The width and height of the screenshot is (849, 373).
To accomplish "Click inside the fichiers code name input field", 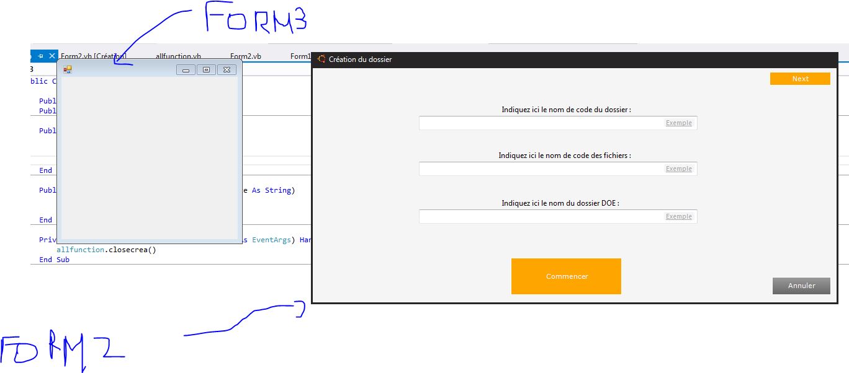I will click(540, 169).
